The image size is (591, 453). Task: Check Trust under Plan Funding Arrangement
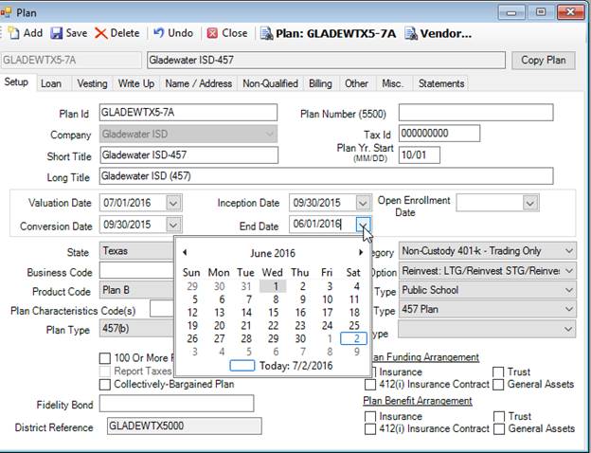click(x=498, y=372)
